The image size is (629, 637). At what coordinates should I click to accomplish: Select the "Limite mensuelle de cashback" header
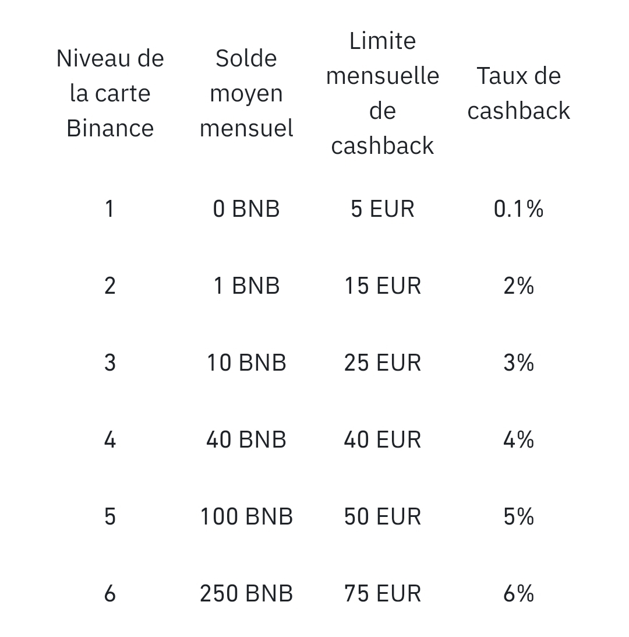383,93
